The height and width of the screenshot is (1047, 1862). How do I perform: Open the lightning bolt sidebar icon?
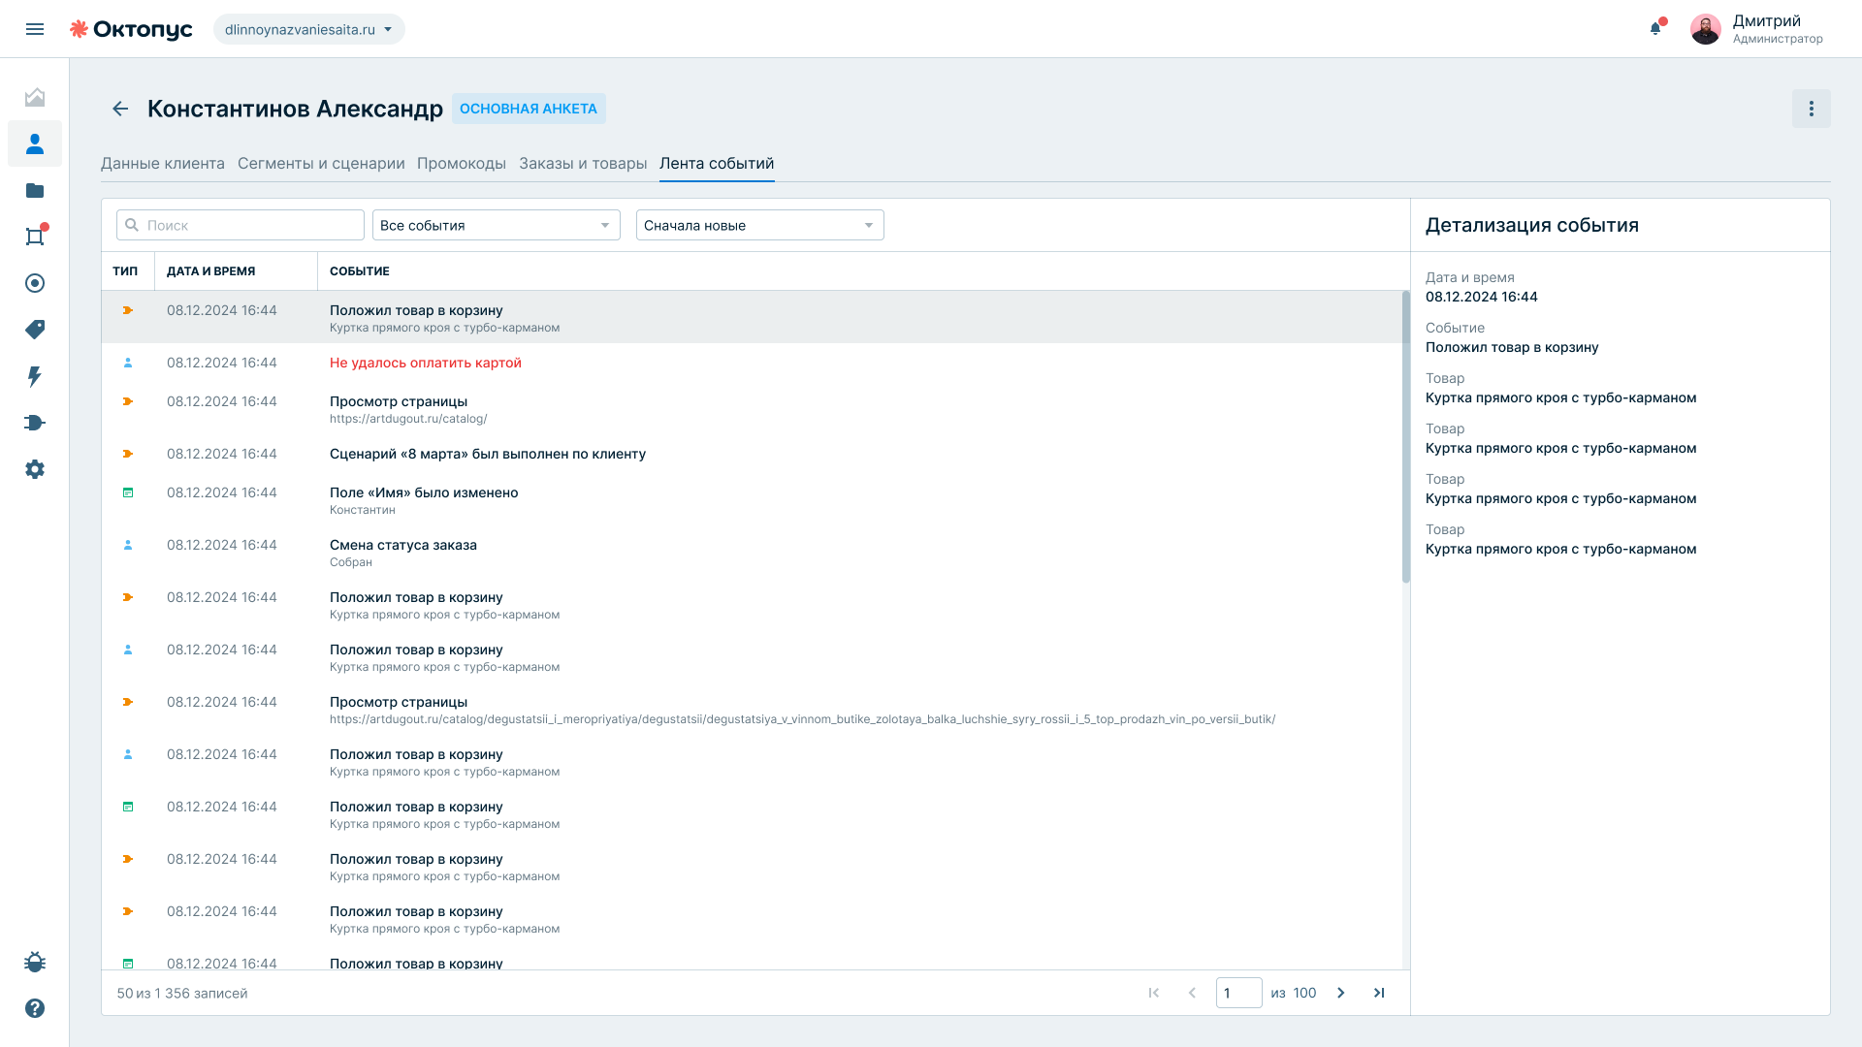click(x=35, y=376)
